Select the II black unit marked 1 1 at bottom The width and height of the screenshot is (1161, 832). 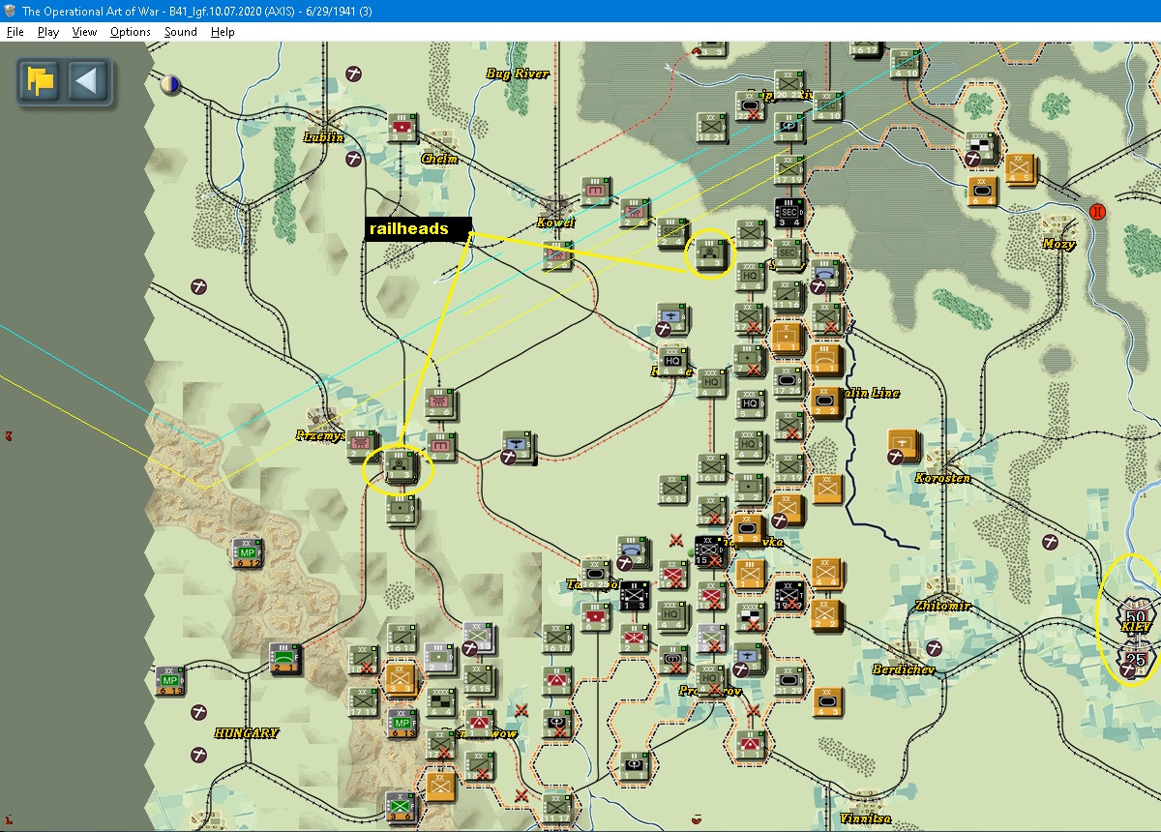(x=634, y=767)
